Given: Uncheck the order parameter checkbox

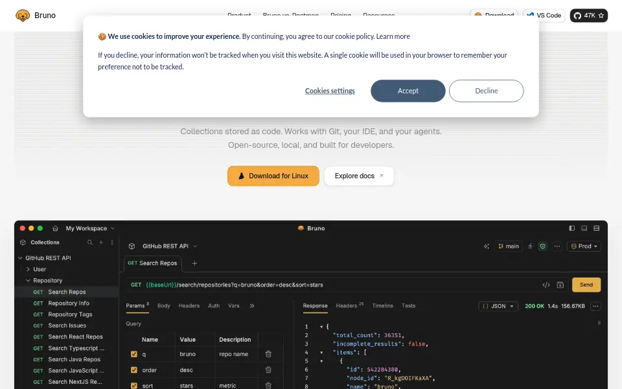Looking at the screenshot, I should pos(133,370).
